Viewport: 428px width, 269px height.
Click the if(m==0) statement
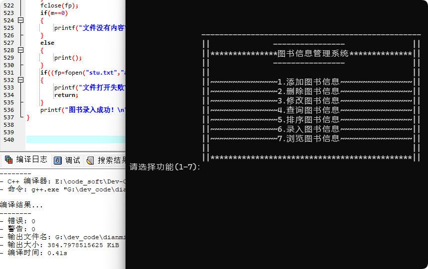coord(54,13)
